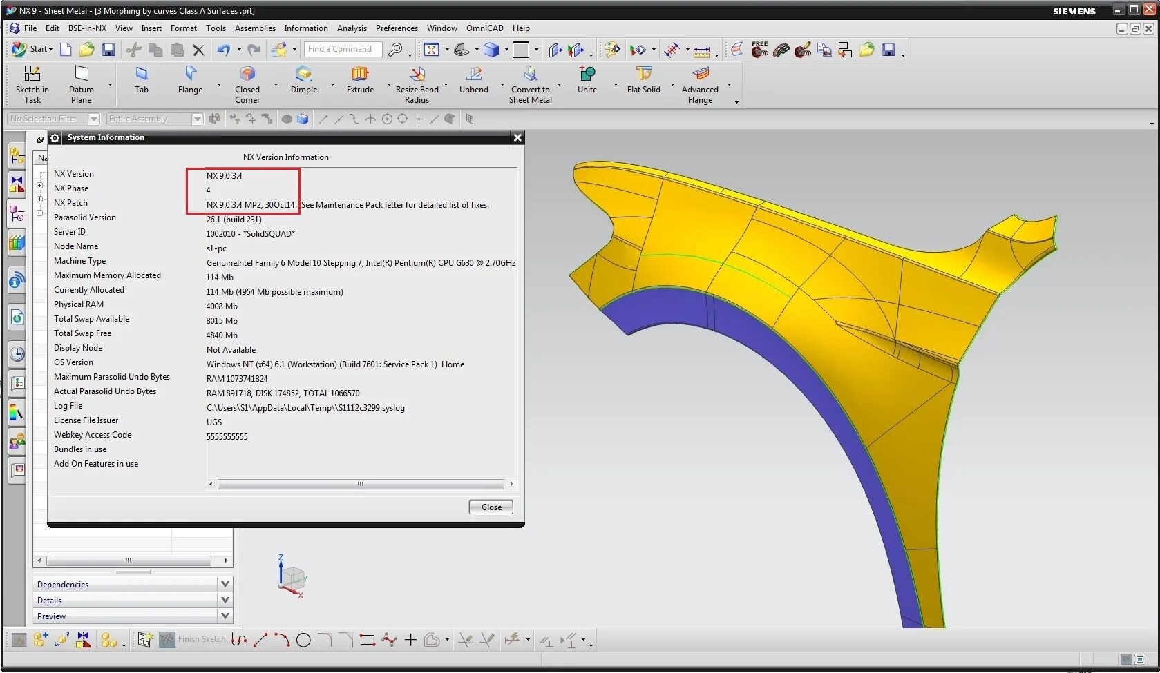The width and height of the screenshot is (1160, 673).
Task: Create a Datum Plane
Action: (x=82, y=84)
